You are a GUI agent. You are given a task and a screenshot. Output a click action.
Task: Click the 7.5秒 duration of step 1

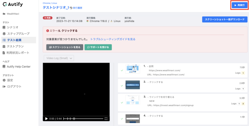[242, 68]
